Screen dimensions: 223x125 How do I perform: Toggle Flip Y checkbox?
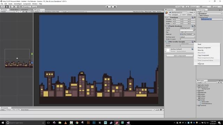184,32
